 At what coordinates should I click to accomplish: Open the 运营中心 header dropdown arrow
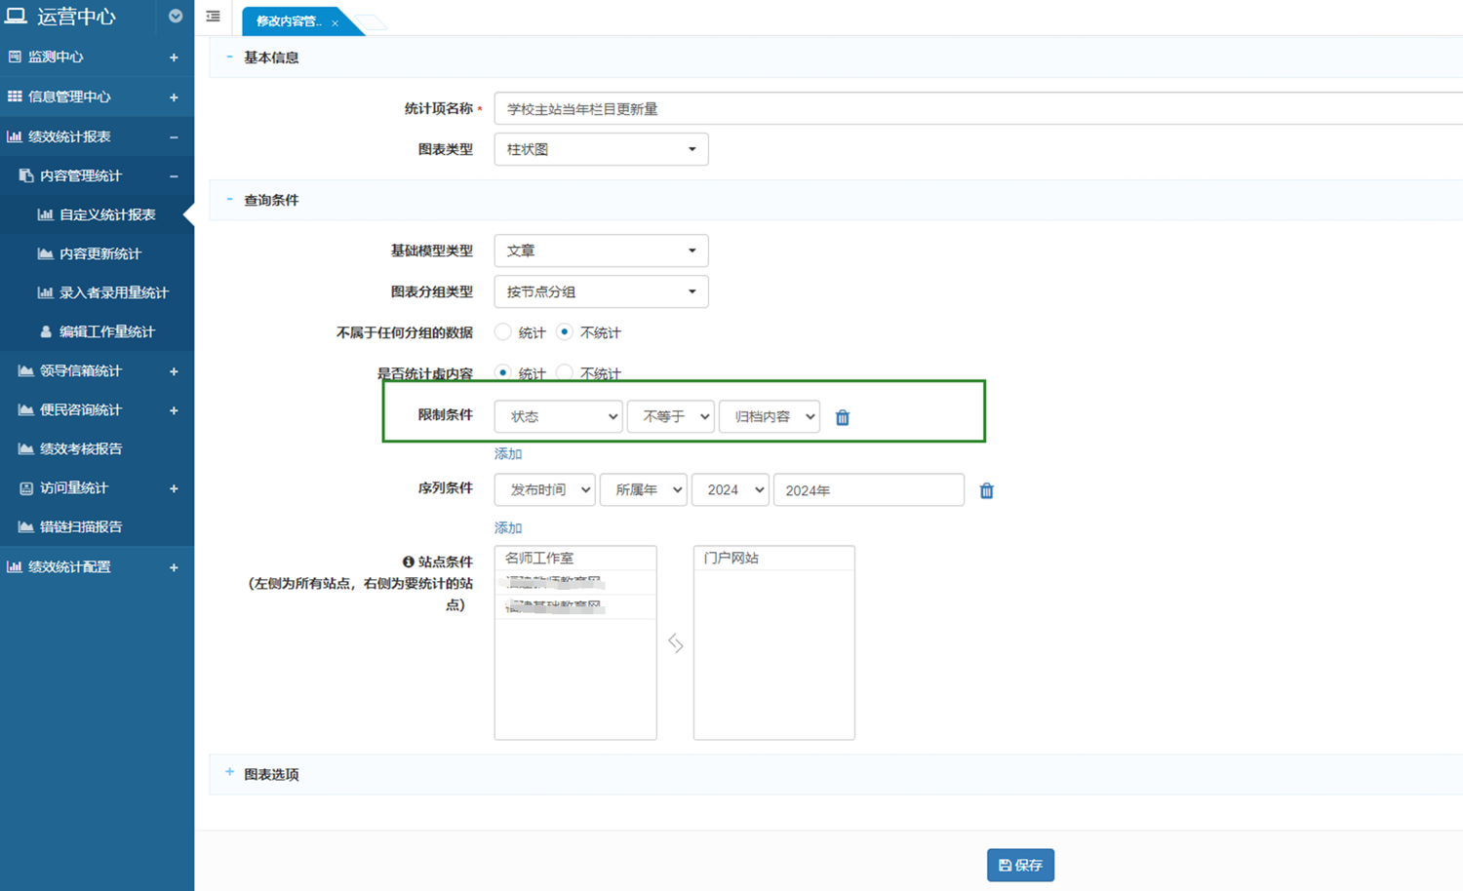tap(176, 17)
